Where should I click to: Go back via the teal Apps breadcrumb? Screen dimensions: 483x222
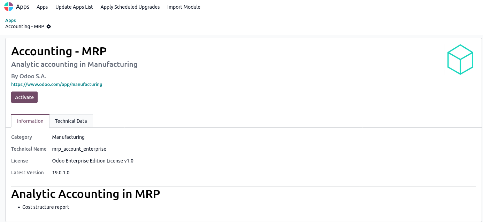point(10,21)
